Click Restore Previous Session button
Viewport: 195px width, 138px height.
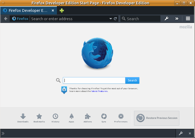click(157, 118)
